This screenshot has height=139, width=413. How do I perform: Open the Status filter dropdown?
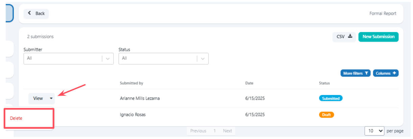[164, 58]
